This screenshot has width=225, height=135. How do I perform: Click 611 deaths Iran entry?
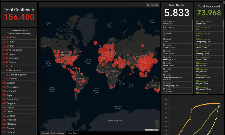(177, 34)
